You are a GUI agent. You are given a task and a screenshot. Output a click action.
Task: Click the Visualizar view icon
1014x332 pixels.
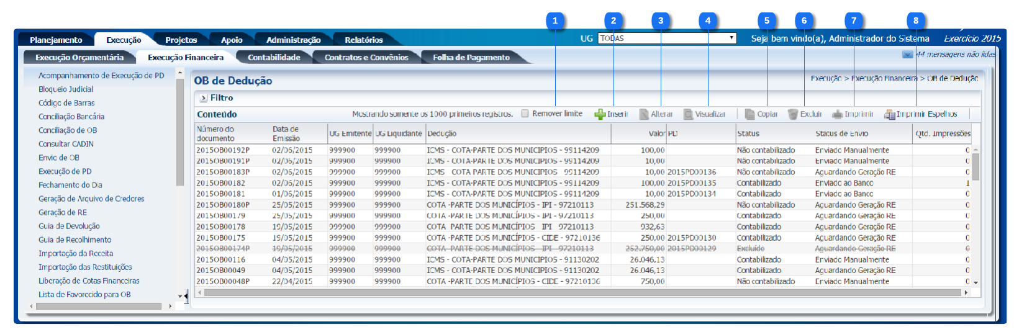click(x=688, y=114)
